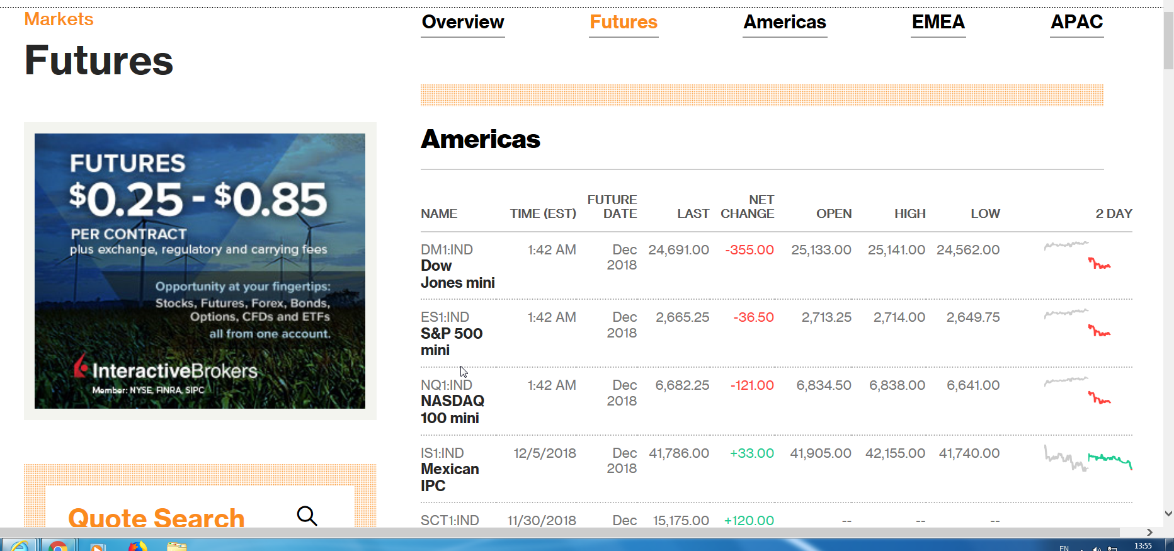Screen dimensions: 1174x551
Task: Select the Americas tab in navigation
Action: click(x=784, y=23)
